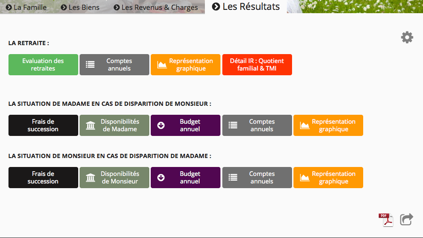Click chart icon on Madame's Représentation graphique
The width and height of the screenshot is (423, 238).
point(305,126)
